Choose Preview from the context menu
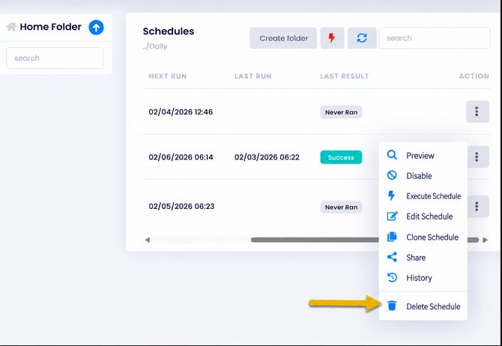The width and height of the screenshot is (502, 346). pos(423,156)
